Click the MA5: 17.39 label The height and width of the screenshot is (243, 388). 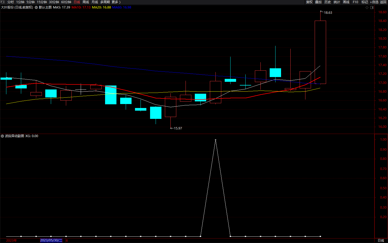pyautogui.click(x=61, y=7)
